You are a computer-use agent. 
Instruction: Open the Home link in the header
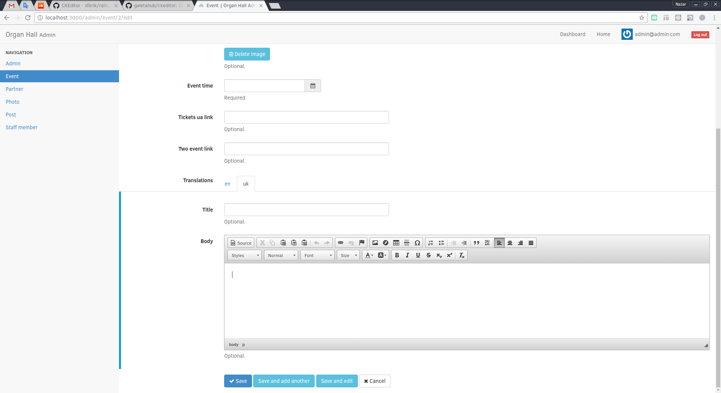click(x=603, y=34)
